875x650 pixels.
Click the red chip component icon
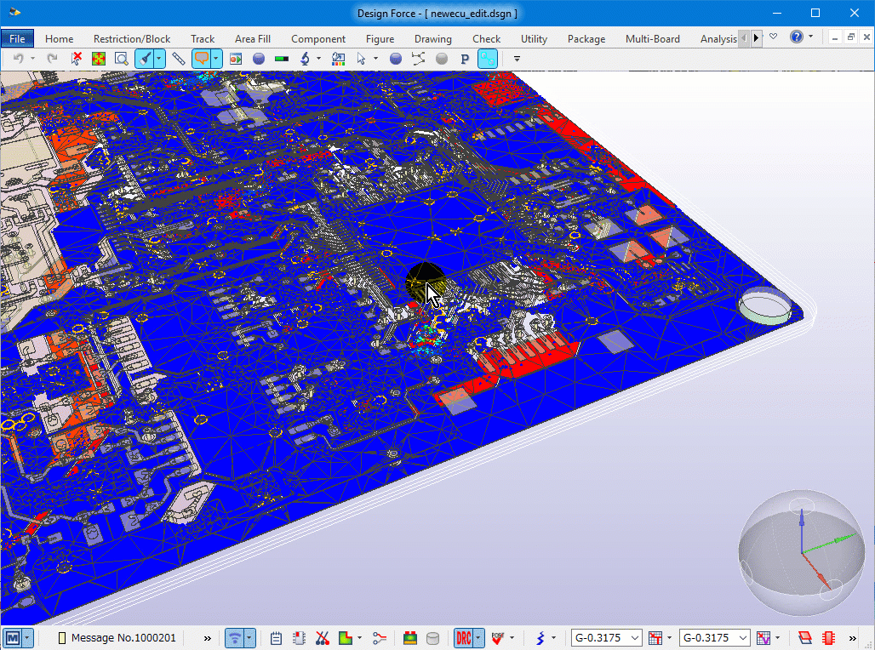point(828,638)
